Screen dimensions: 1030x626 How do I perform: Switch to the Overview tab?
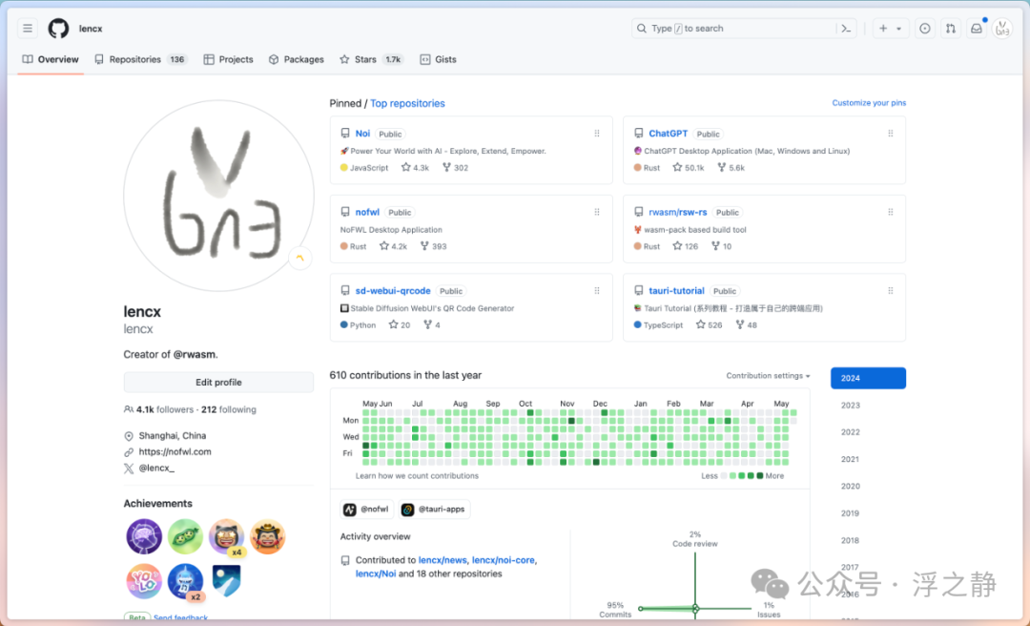click(51, 59)
